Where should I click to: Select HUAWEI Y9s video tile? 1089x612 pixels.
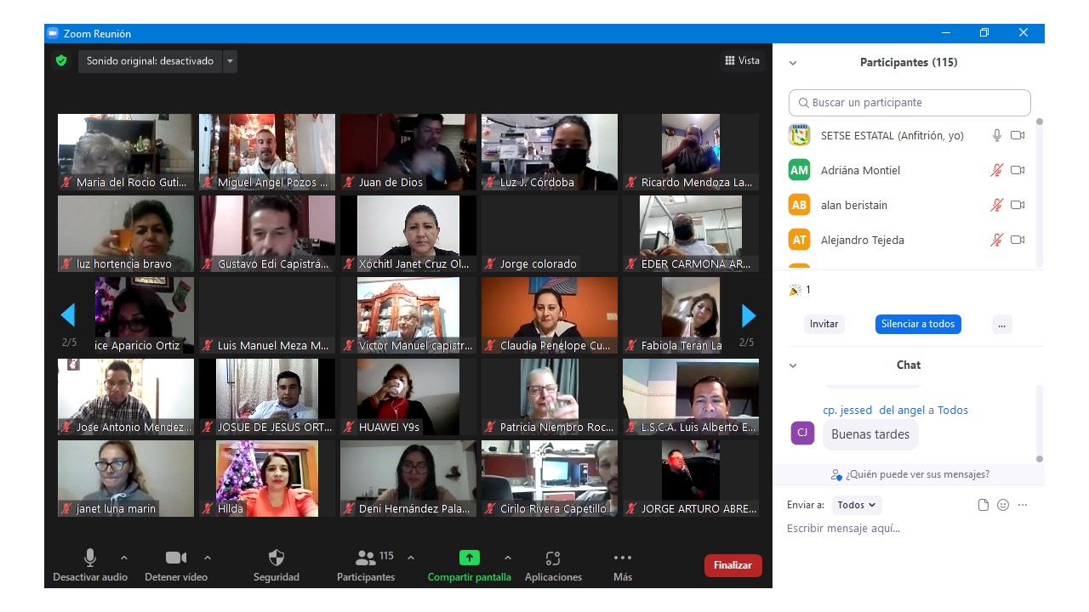click(408, 397)
